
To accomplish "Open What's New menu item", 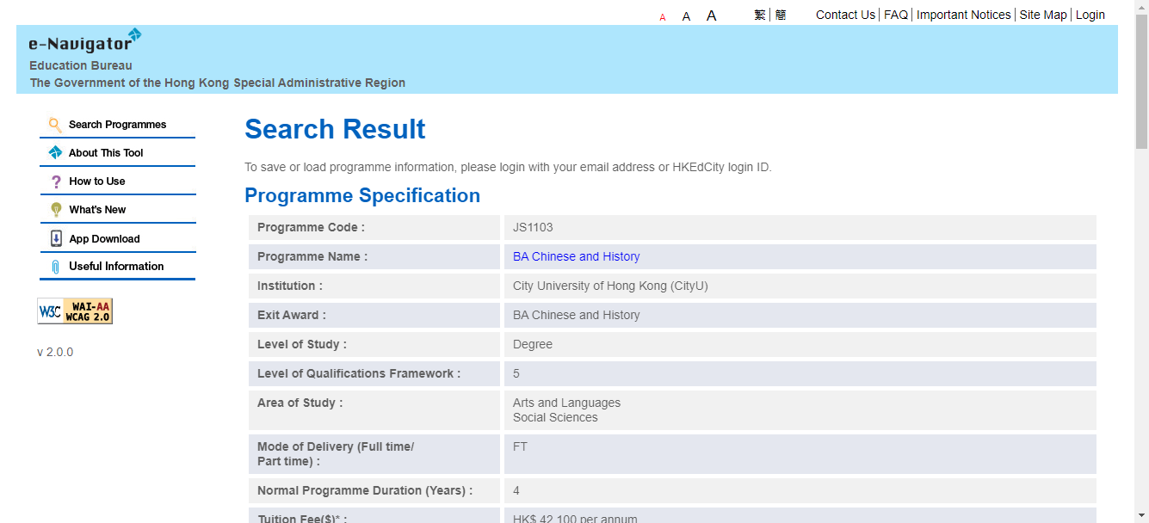I will [x=97, y=210].
